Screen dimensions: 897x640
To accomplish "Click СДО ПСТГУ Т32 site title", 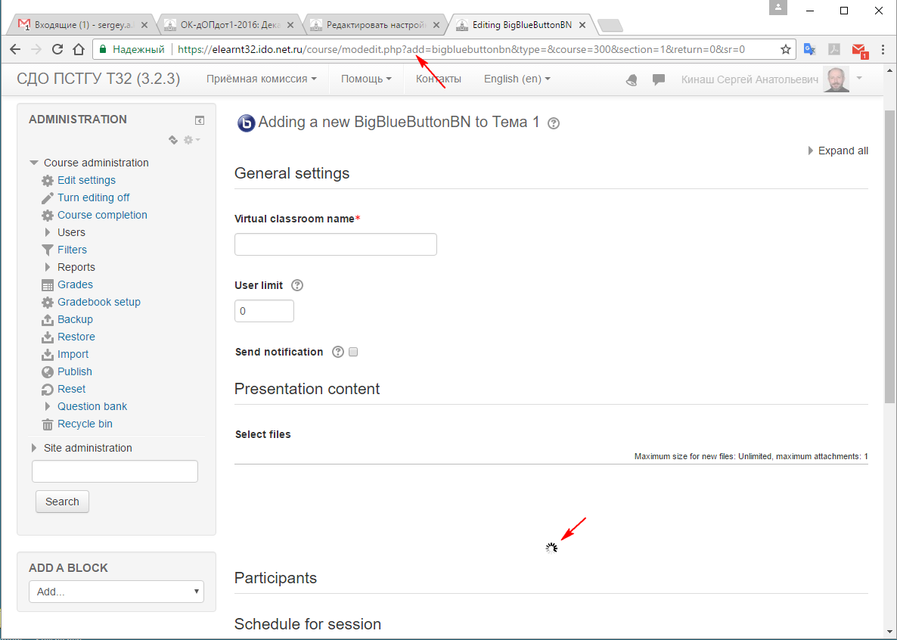I will coord(98,79).
